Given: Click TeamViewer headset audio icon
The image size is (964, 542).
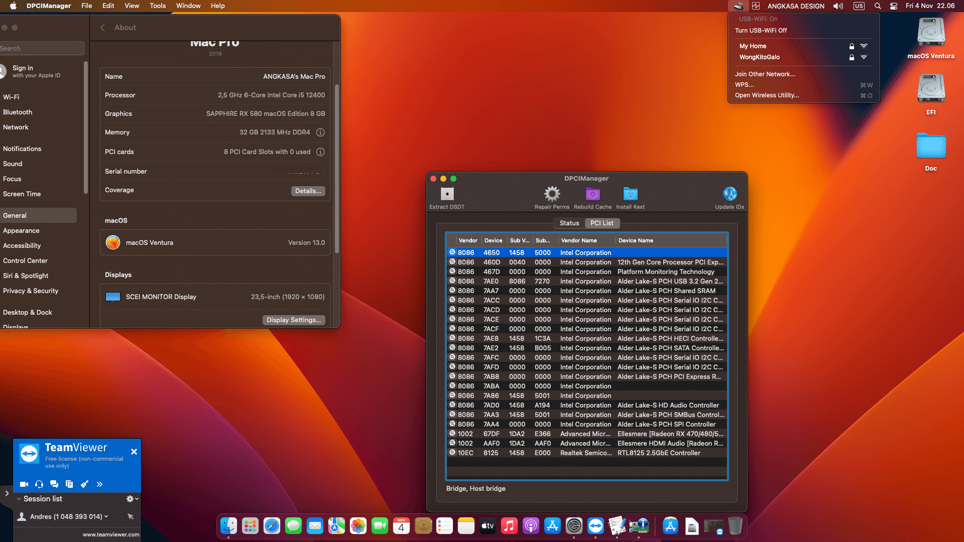Looking at the screenshot, I should tap(39, 484).
